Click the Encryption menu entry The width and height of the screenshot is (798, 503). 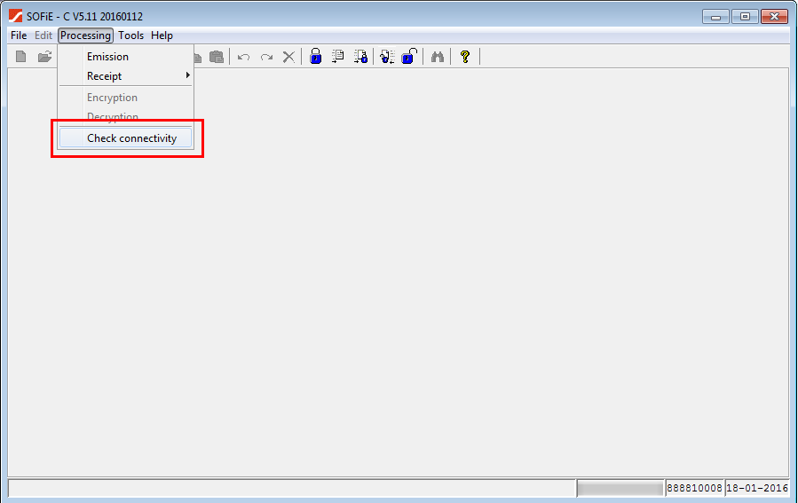point(112,98)
